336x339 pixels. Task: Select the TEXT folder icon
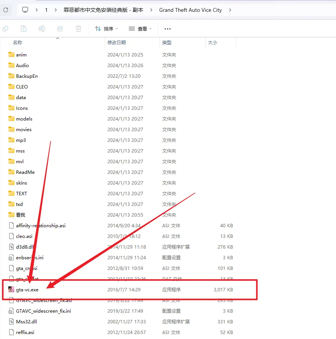(x=11, y=193)
